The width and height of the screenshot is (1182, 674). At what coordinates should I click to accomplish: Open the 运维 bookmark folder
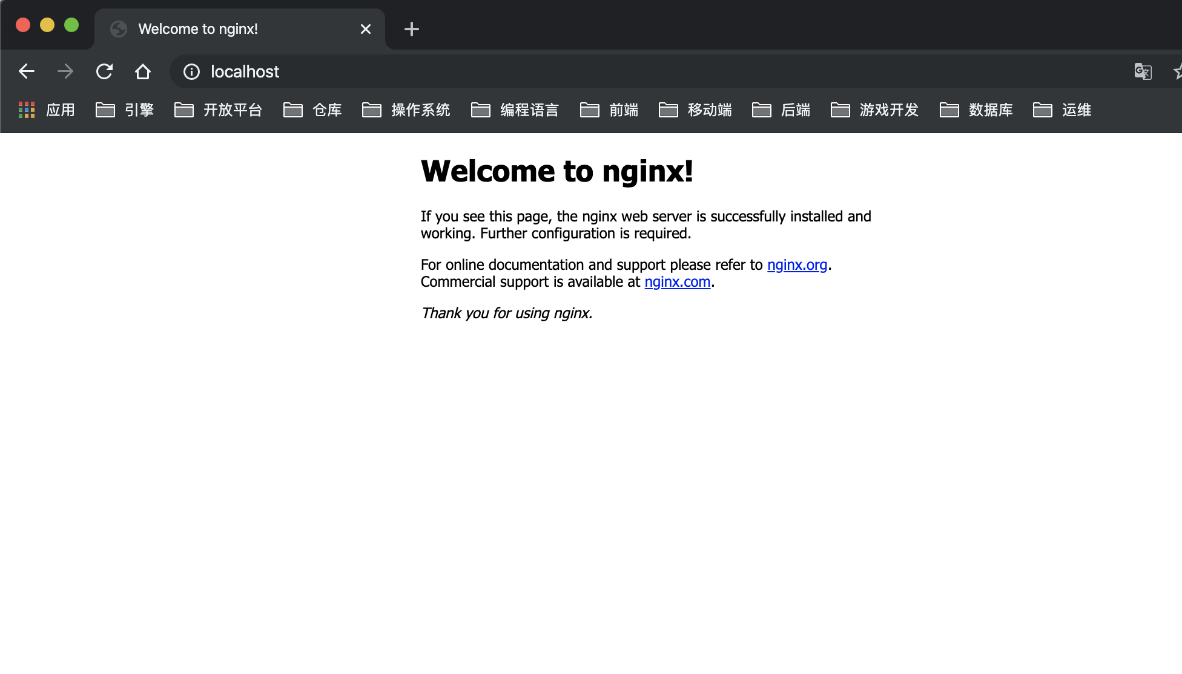tap(1062, 110)
